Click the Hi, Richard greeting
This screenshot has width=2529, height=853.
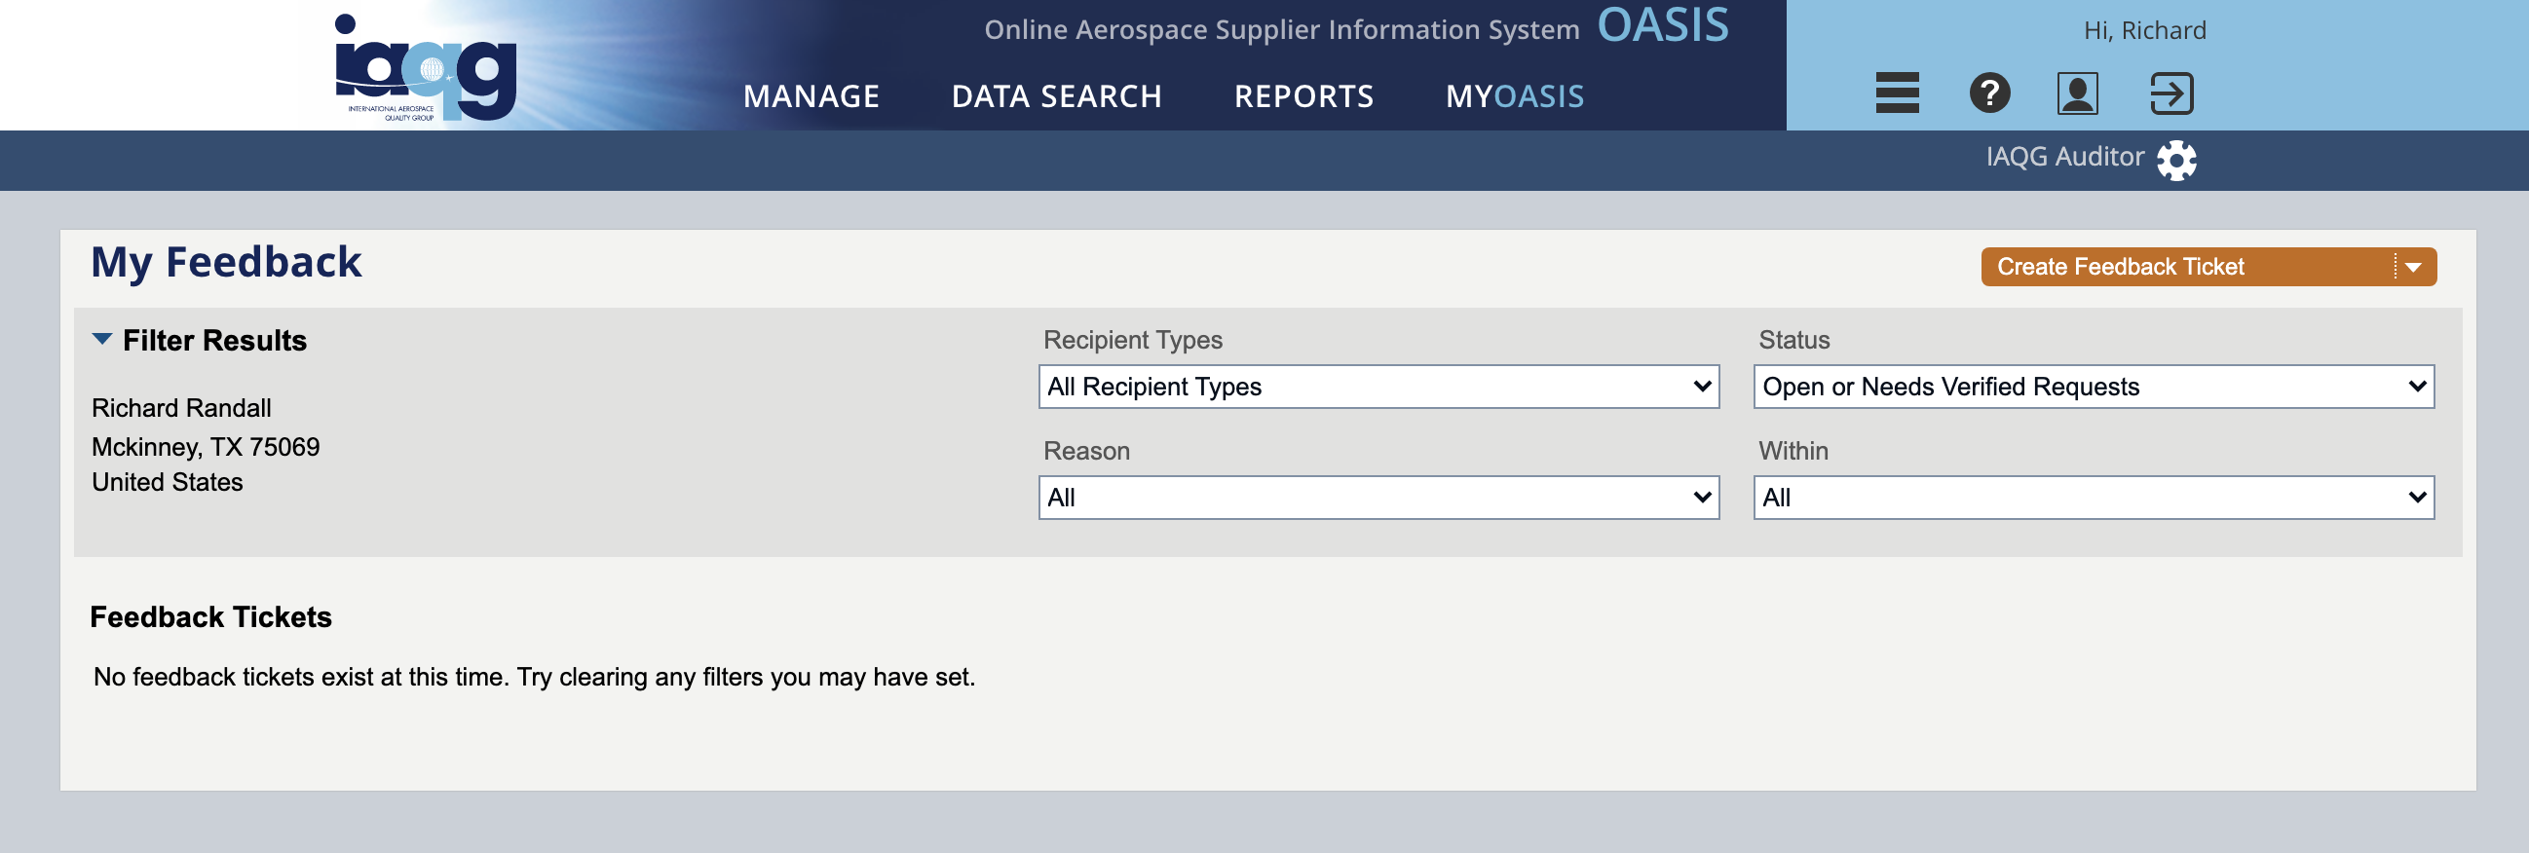point(2144,30)
